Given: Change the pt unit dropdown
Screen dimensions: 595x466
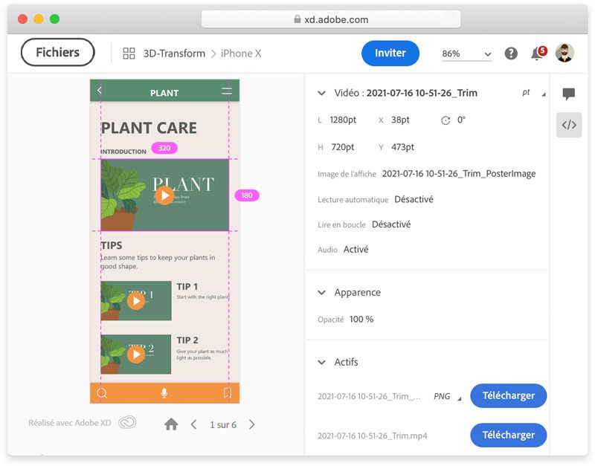Looking at the screenshot, I should point(534,93).
